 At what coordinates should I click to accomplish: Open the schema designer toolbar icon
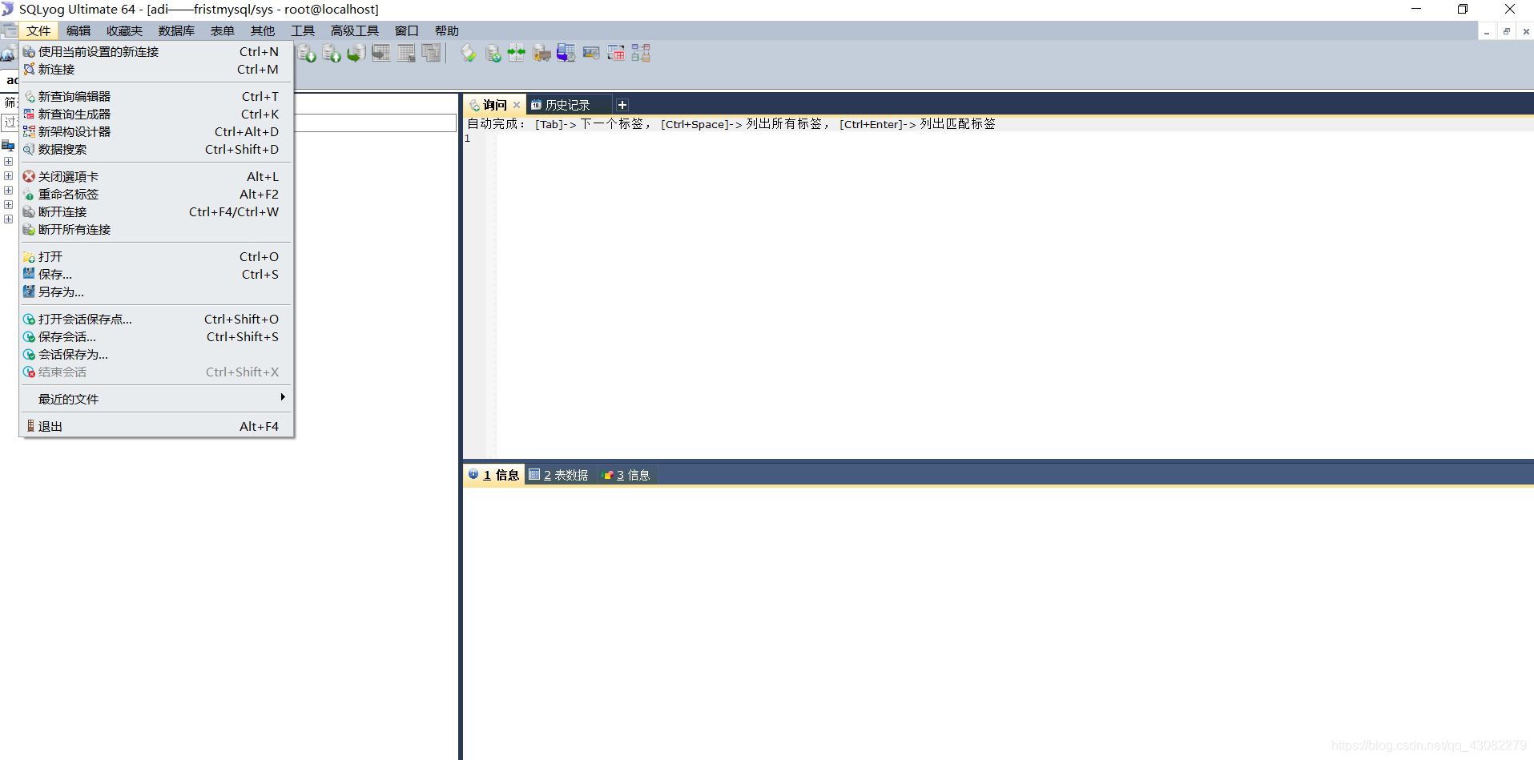pyautogui.click(x=641, y=54)
